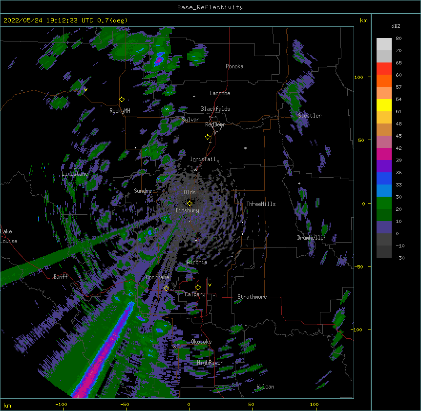The image size is (421, 411).
Task: Click the Lake Louise label
Action: click(9, 236)
